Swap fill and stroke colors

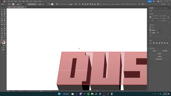tap(5, 40)
